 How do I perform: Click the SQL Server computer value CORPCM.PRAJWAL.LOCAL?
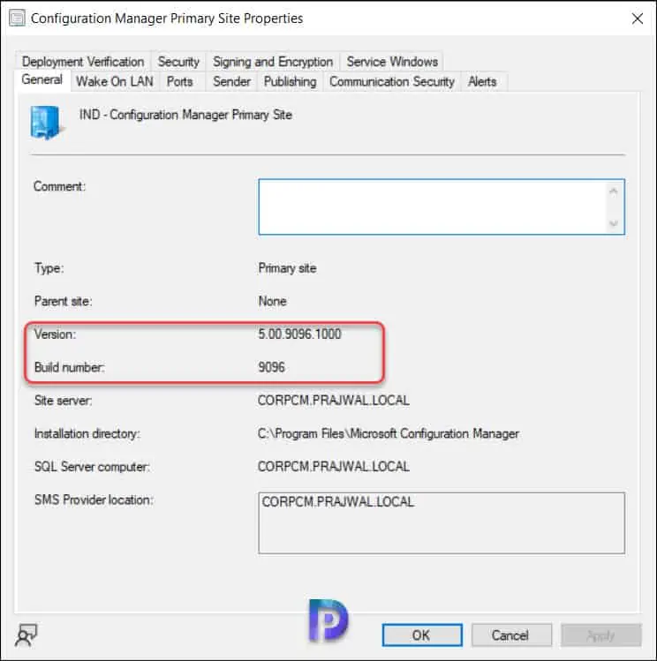pos(334,467)
